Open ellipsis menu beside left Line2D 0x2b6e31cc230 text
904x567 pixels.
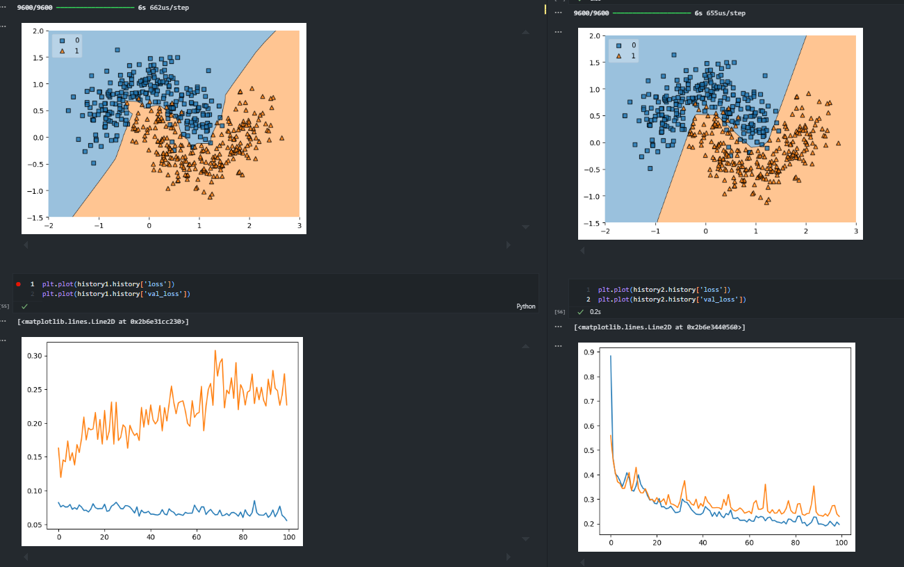point(3,321)
